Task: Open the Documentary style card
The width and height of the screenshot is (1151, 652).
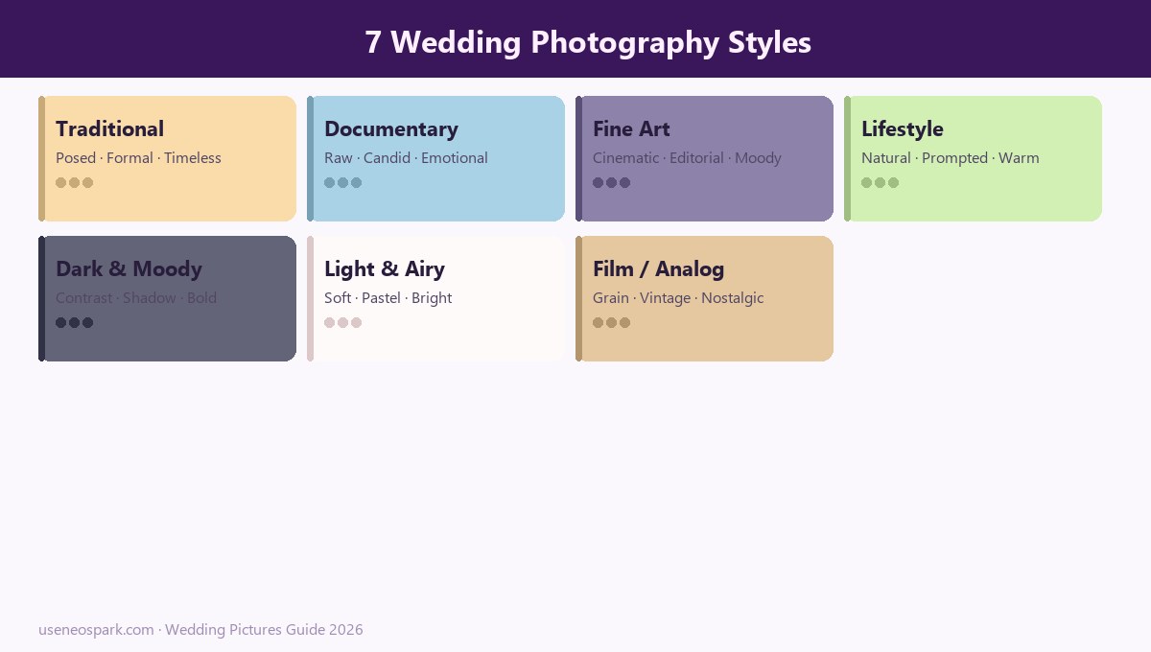Action: (x=436, y=158)
